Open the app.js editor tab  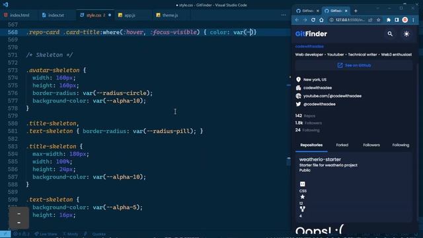pos(127,15)
